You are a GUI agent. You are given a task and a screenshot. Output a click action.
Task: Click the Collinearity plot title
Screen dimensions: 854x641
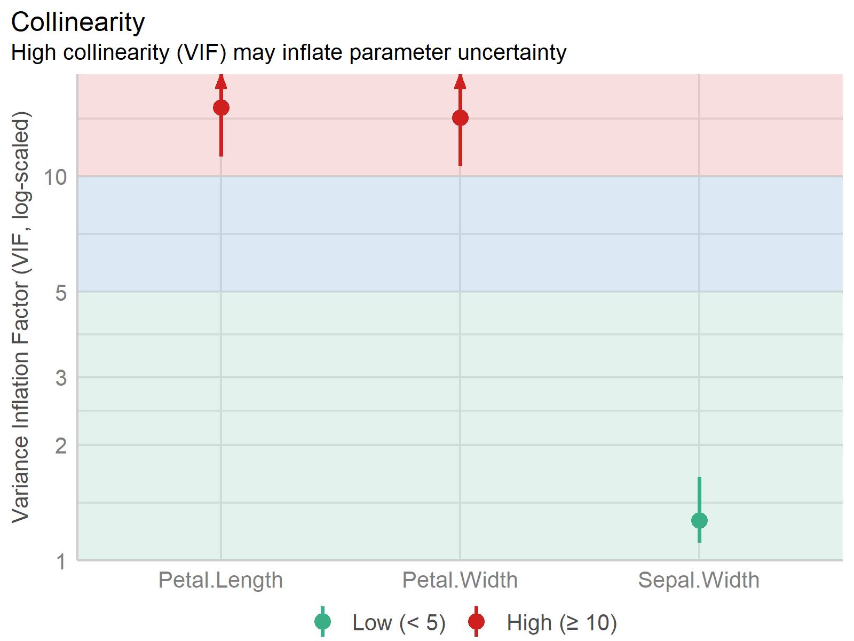(x=78, y=22)
